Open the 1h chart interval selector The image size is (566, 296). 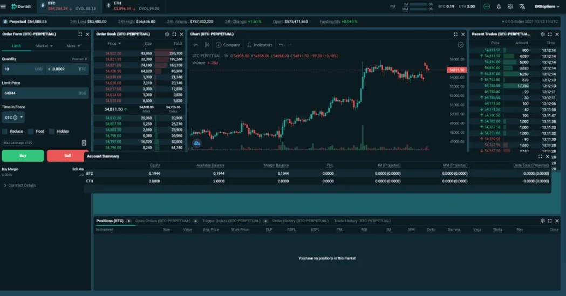[195, 45]
